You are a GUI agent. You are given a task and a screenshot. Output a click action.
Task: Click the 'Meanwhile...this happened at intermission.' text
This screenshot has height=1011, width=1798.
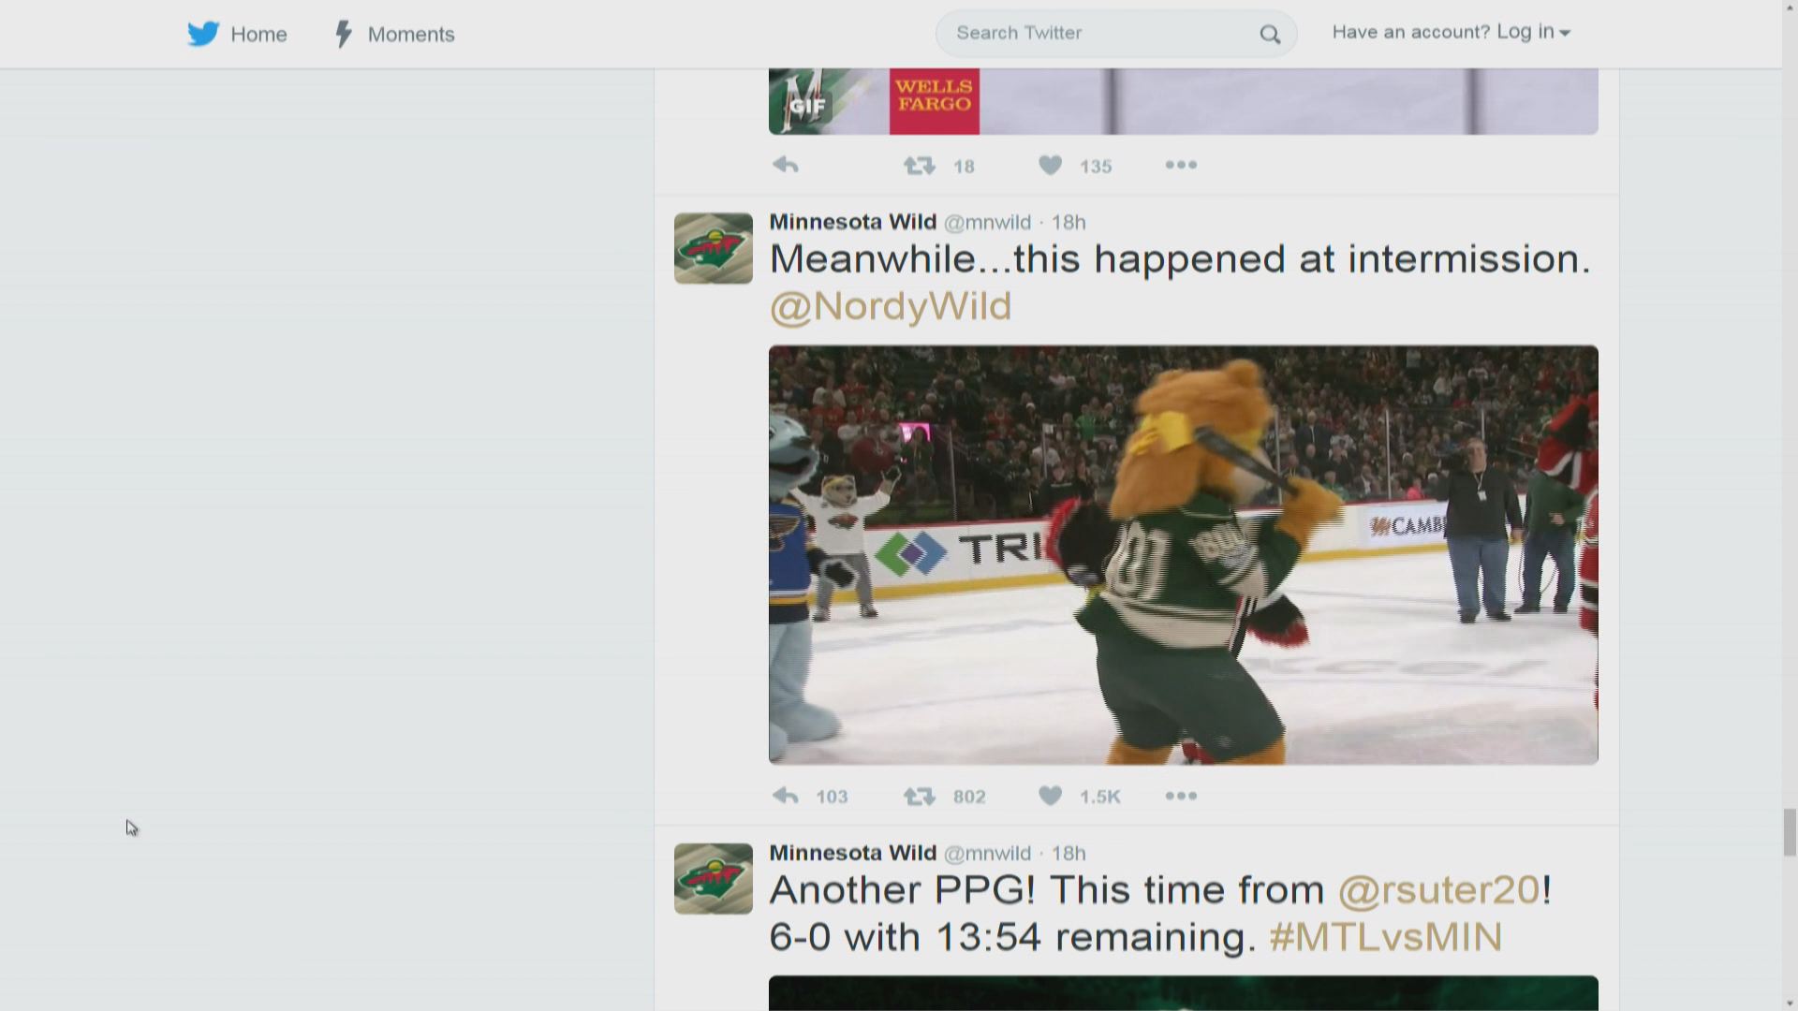[1180, 259]
